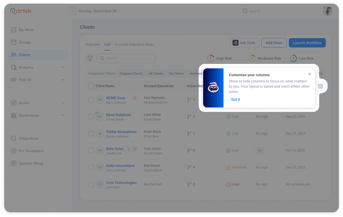Switch to the Overview tab

(92, 44)
